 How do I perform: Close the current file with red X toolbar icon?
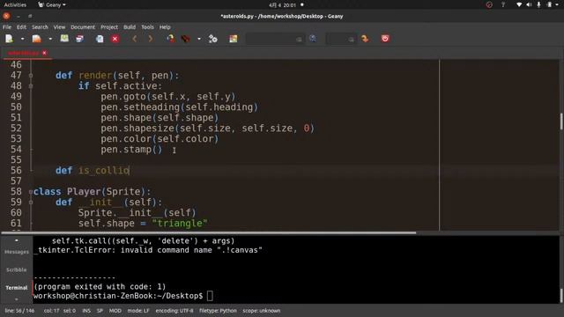(115, 39)
